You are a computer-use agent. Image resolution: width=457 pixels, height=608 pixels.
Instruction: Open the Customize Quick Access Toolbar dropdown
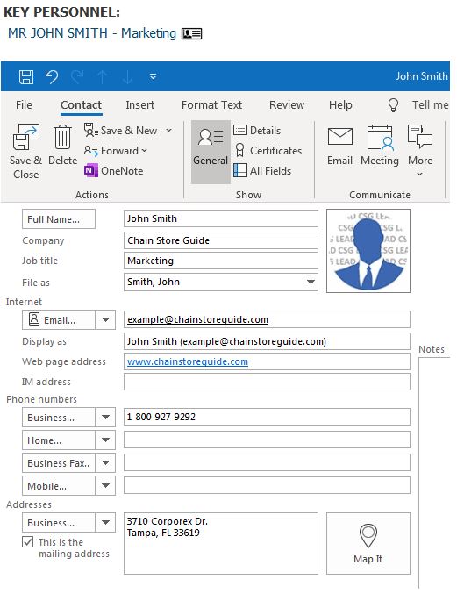[154, 76]
